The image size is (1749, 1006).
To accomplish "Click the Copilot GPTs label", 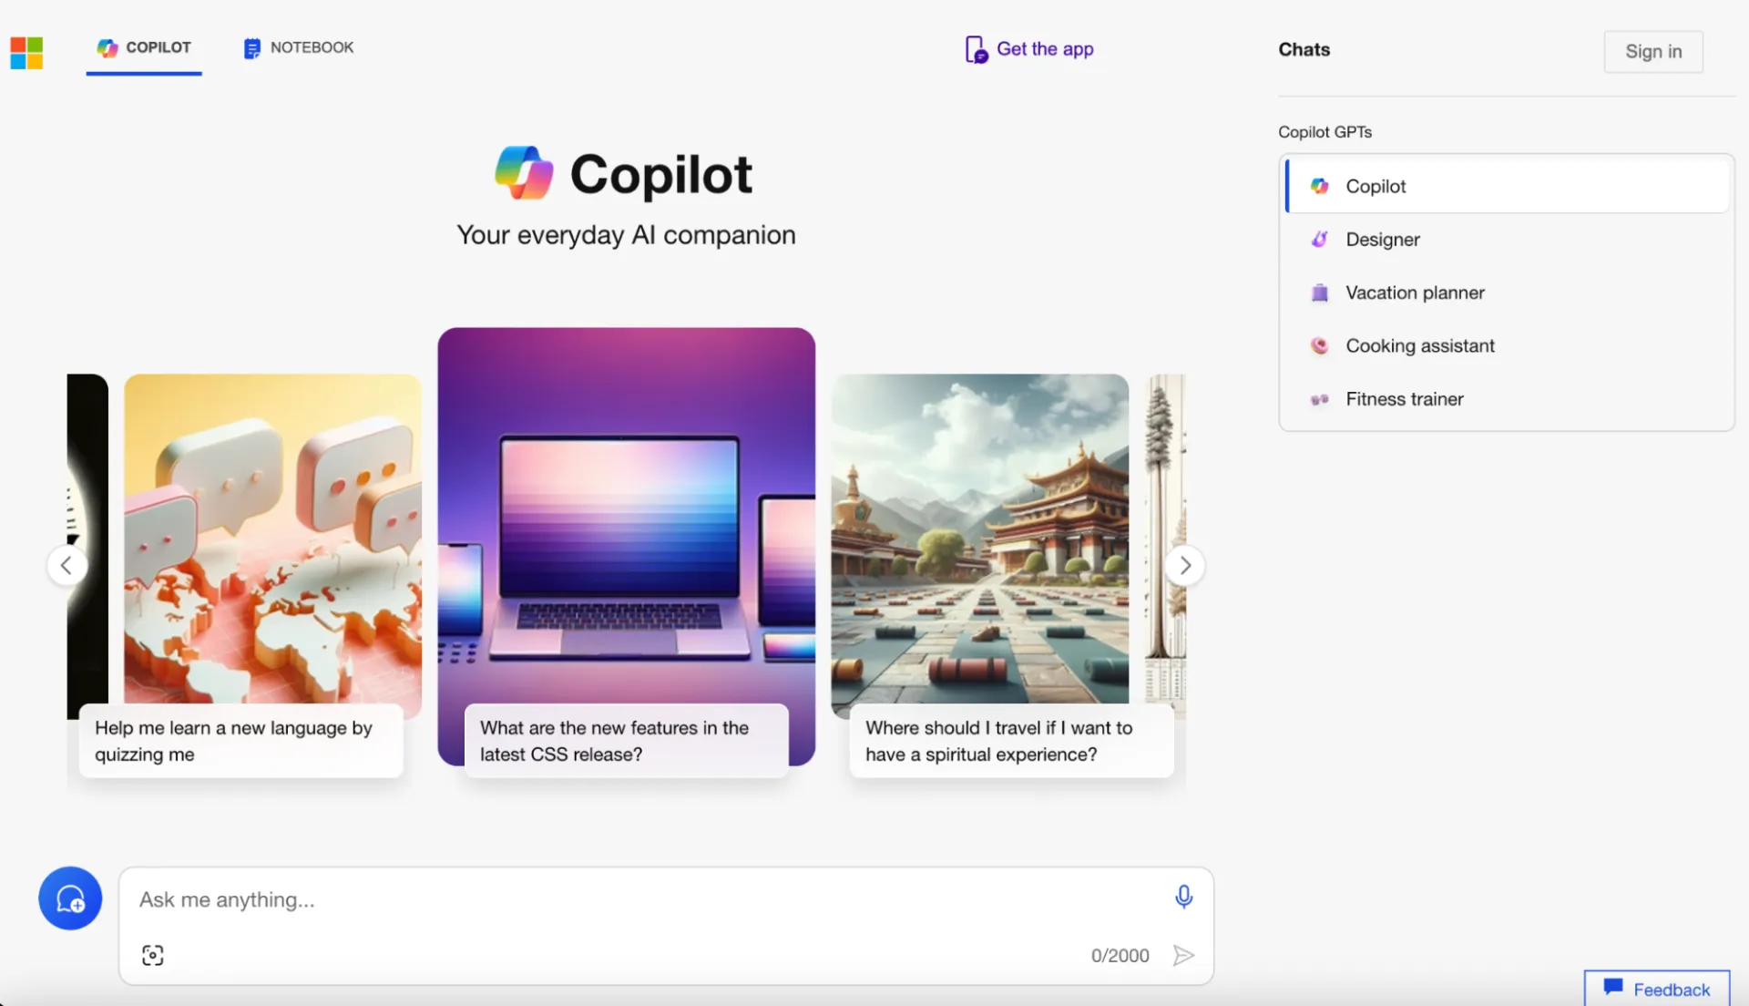I will (1325, 132).
